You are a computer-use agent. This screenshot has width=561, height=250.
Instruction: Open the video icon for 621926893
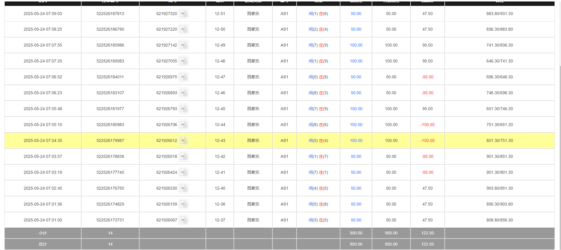pyautogui.click(x=183, y=93)
